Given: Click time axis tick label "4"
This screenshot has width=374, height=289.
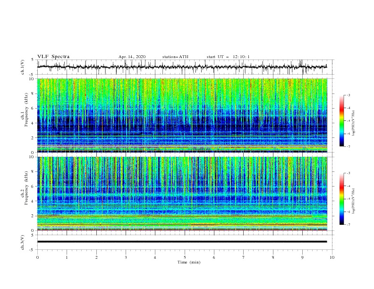Looking at the screenshot, I should coord(155,257).
